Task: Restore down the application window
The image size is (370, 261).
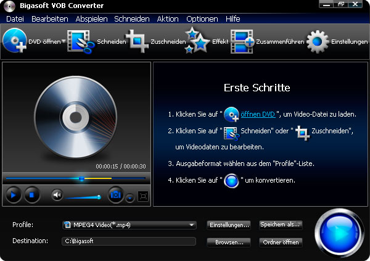Action: [x=340, y=4]
